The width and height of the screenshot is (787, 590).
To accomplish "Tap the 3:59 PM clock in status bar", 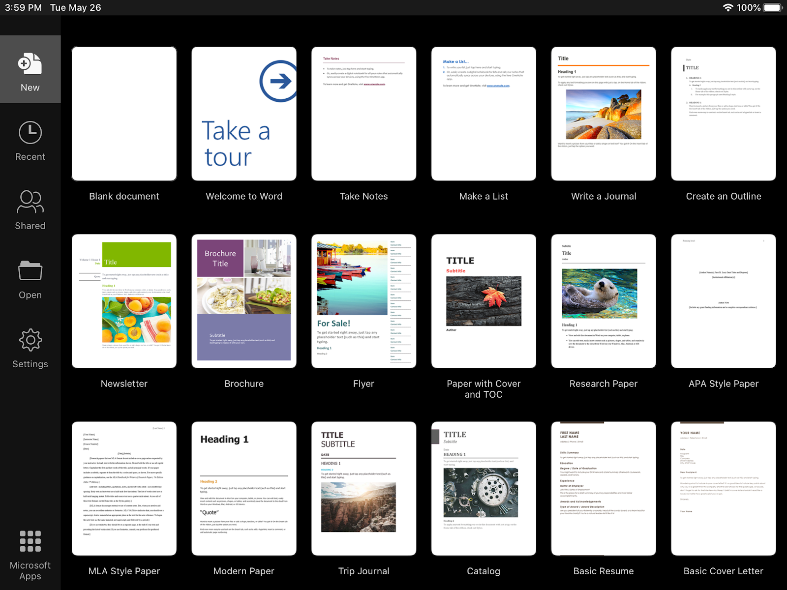I will [x=23, y=7].
